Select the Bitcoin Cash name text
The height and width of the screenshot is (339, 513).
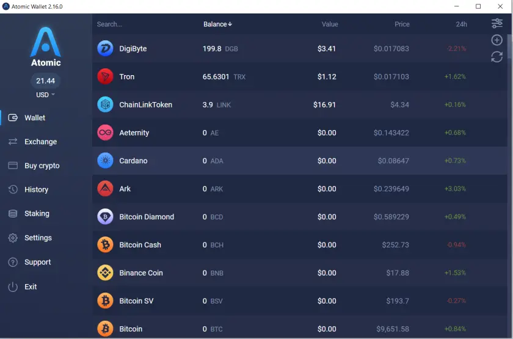(140, 245)
